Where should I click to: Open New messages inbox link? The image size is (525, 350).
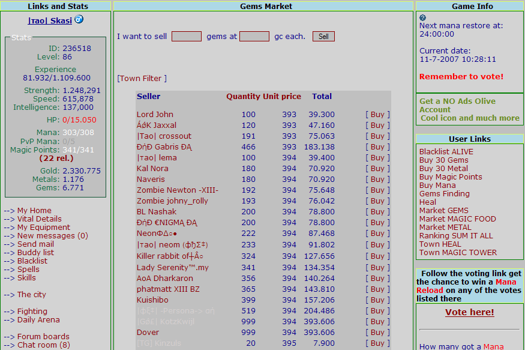point(52,236)
